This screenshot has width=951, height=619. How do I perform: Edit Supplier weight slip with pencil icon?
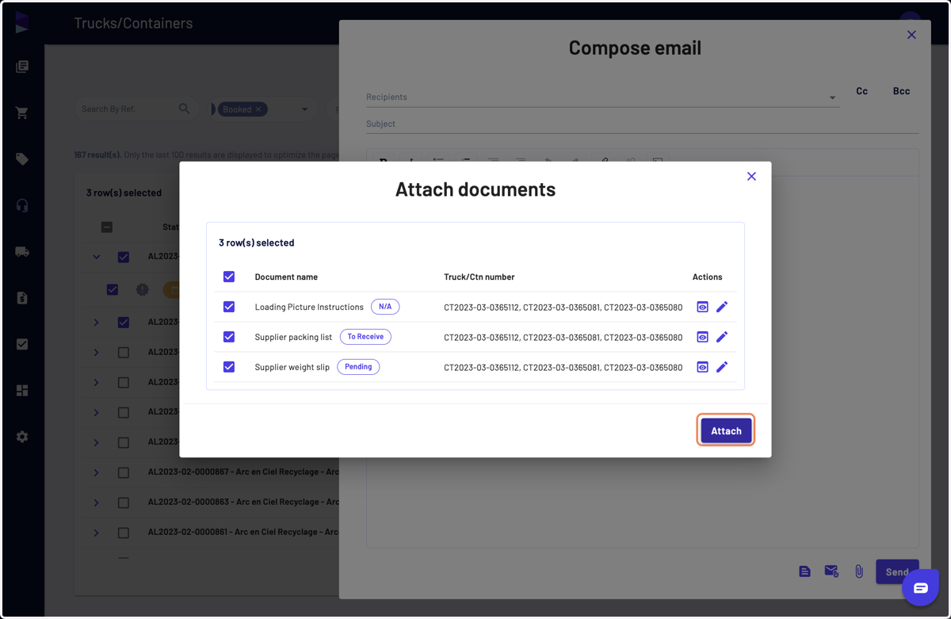pos(722,367)
